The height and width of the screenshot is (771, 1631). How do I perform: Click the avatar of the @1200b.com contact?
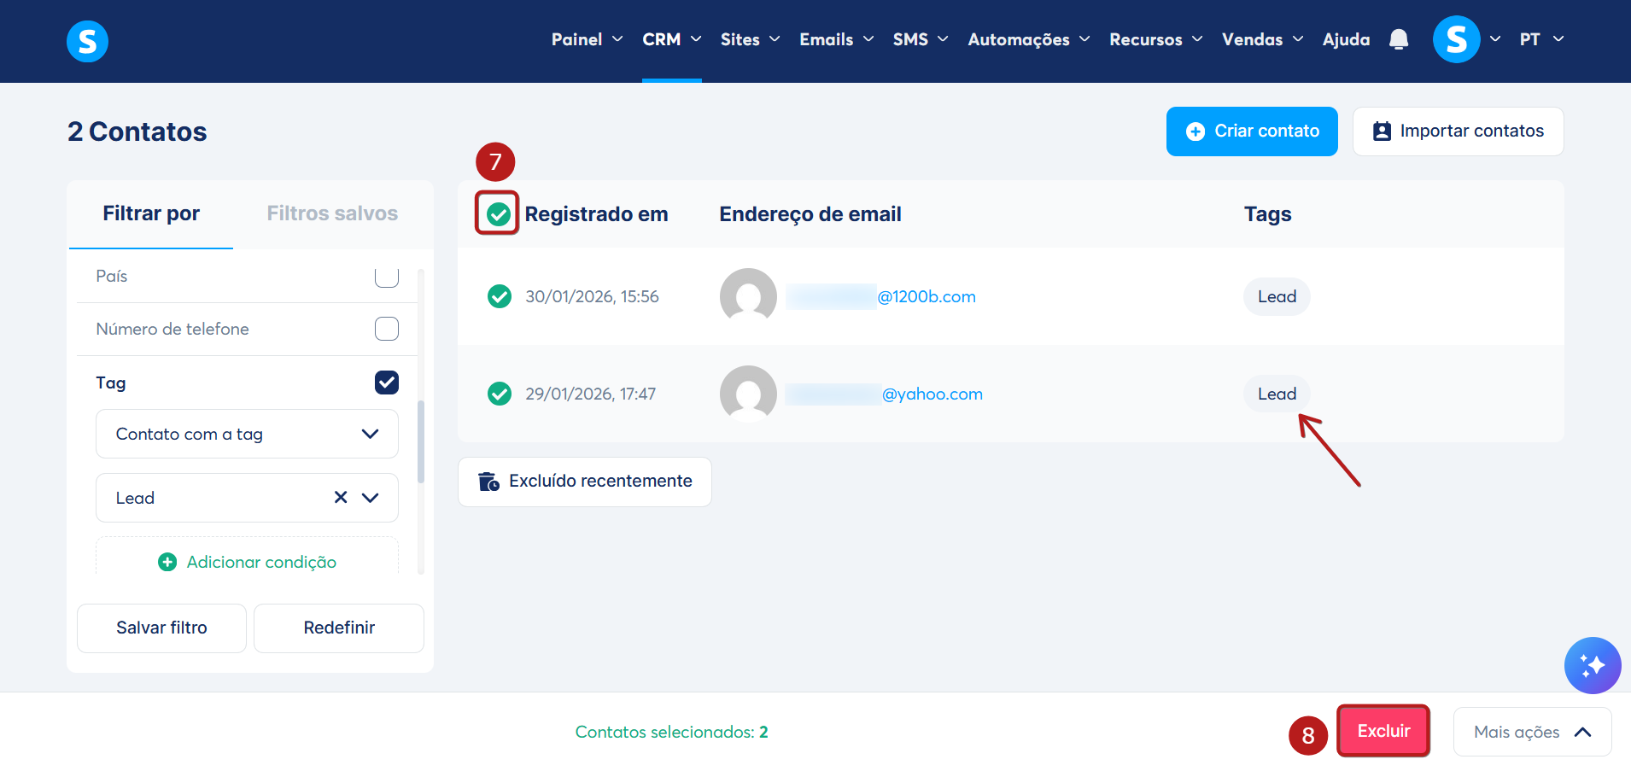748,296
